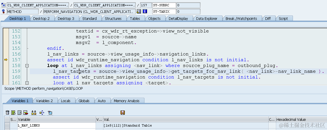Click the green list icon after the trash can
Image resolution: width=327 pixels, height=130 pixels.
pyautogui.click(x=14, y=112)
